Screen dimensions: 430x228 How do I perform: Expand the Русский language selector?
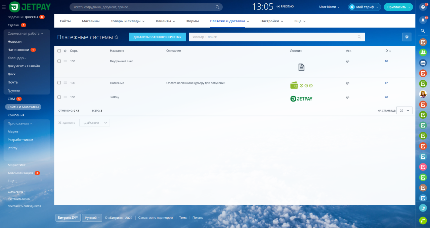pyautogui.click(x=92, y=218)
